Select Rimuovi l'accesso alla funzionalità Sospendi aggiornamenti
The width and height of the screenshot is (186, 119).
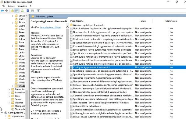coord(103,85)
